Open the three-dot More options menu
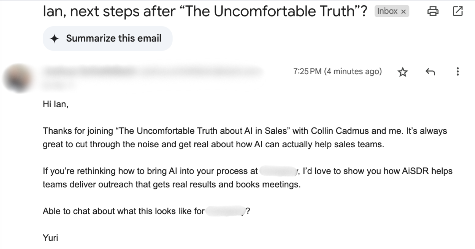 click(457, 72)
